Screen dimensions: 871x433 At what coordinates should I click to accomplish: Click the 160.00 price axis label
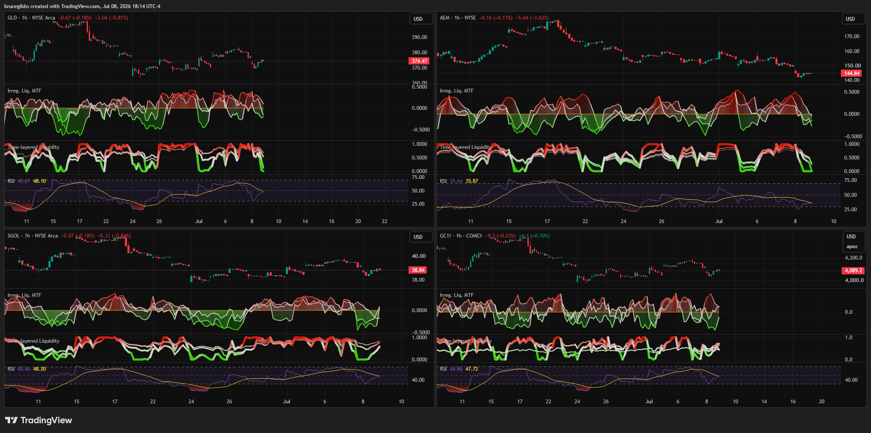coord(852,51)
